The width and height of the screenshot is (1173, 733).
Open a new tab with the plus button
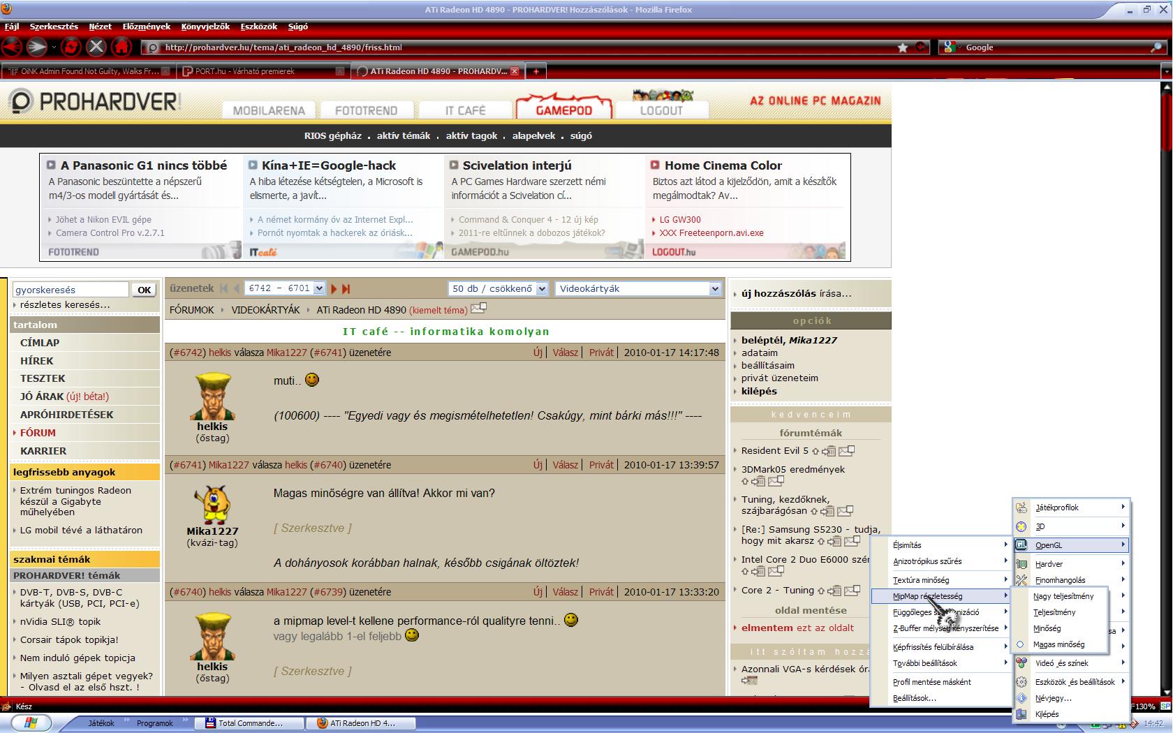click(x=536, y=71)
